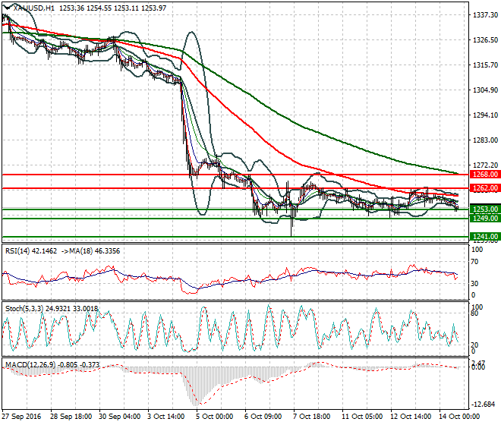This screenshot has height=425, width=501.
Task: Click the Stochastic scale value 20
Action: pos(474,345)
